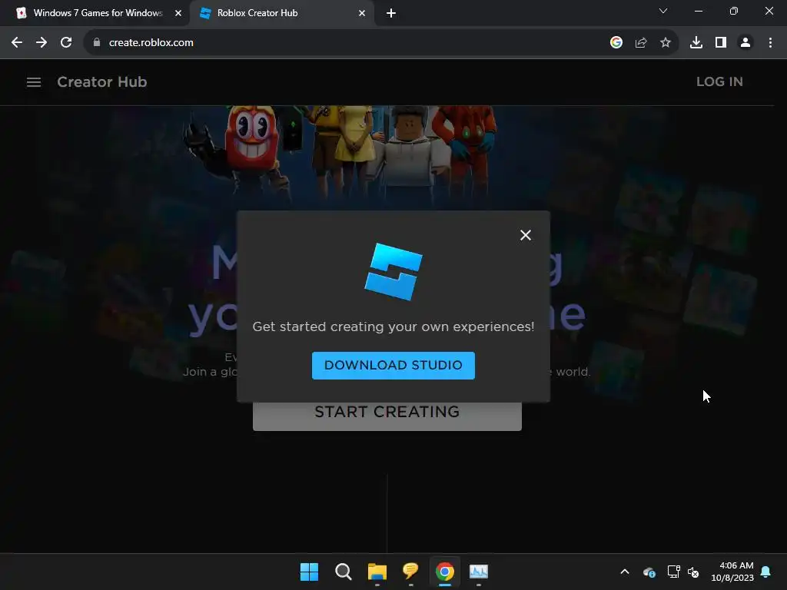Click the OneDrive cloud tray icon

point(649,572)
